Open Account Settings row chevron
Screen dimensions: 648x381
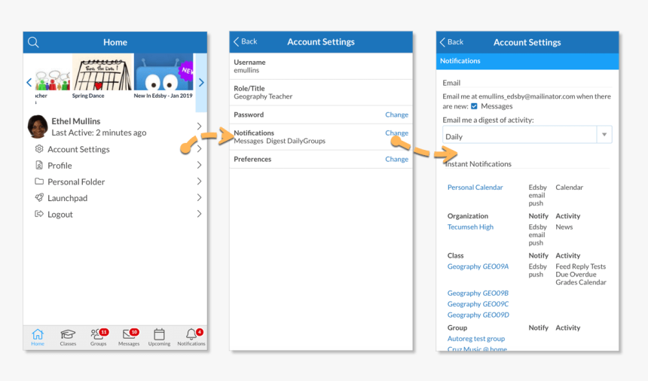[x=199, y=148]
